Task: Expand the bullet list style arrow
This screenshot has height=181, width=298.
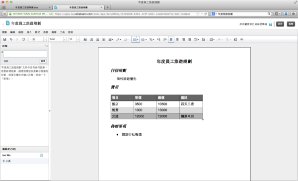Action: 138,39
